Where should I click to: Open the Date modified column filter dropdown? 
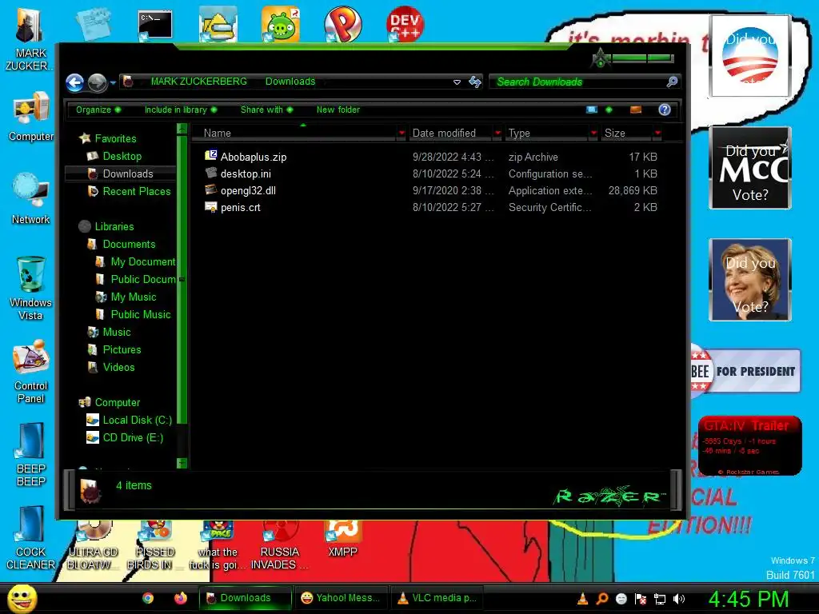tap(497, 134)
